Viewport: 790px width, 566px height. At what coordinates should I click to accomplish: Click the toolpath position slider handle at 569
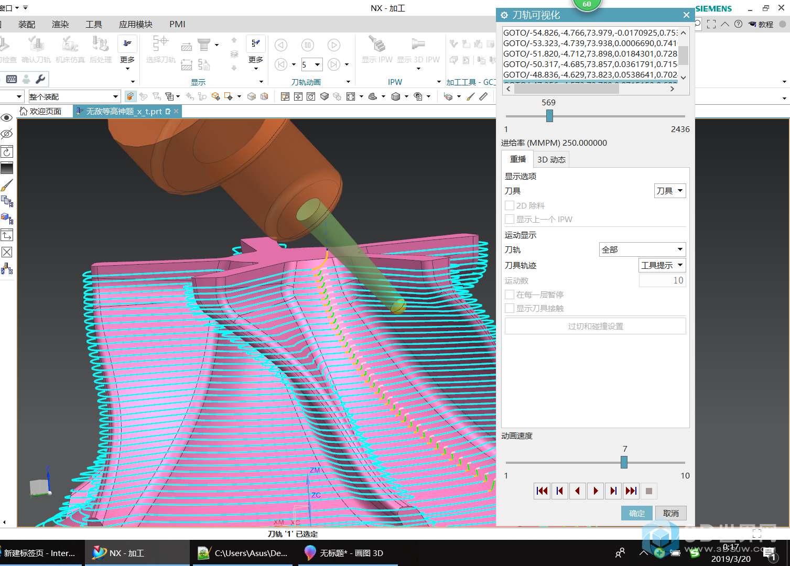click(x=549, y=116)
